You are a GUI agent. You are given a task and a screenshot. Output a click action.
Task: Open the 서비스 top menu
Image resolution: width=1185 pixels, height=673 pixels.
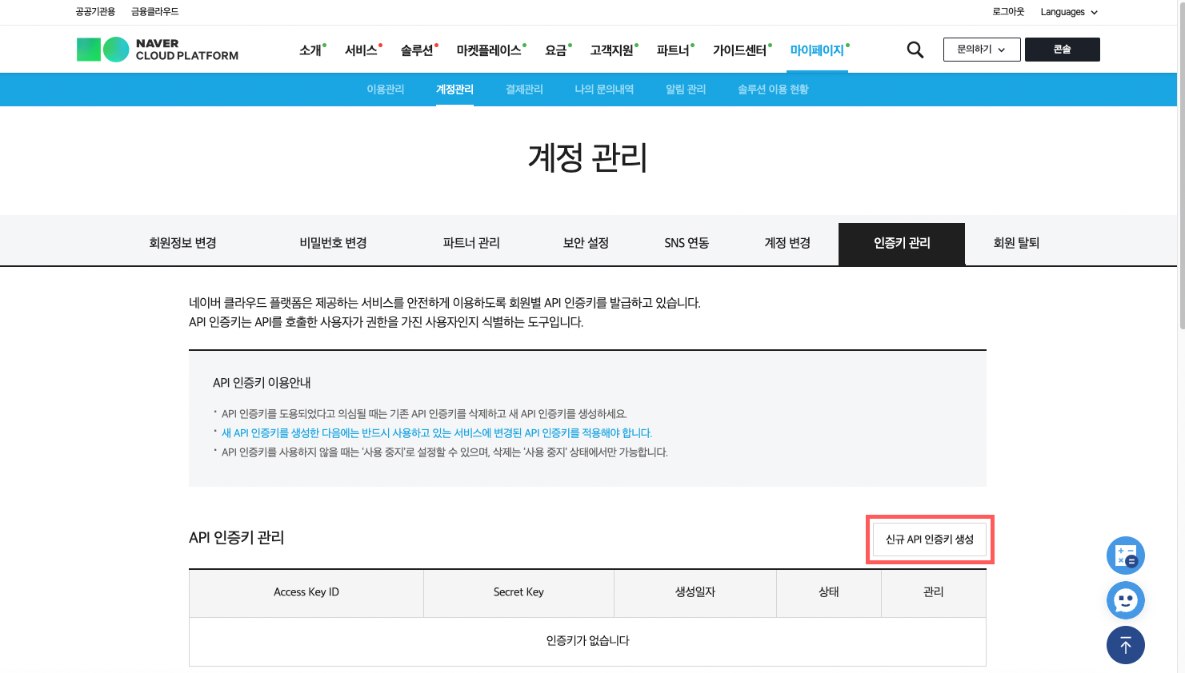click(361, 50)
